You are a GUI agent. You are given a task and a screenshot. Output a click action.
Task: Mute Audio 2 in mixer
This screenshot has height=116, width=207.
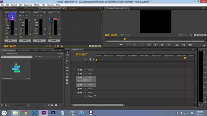coord(20,16)
